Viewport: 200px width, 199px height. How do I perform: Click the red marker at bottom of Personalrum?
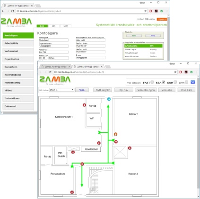point(72,192)
